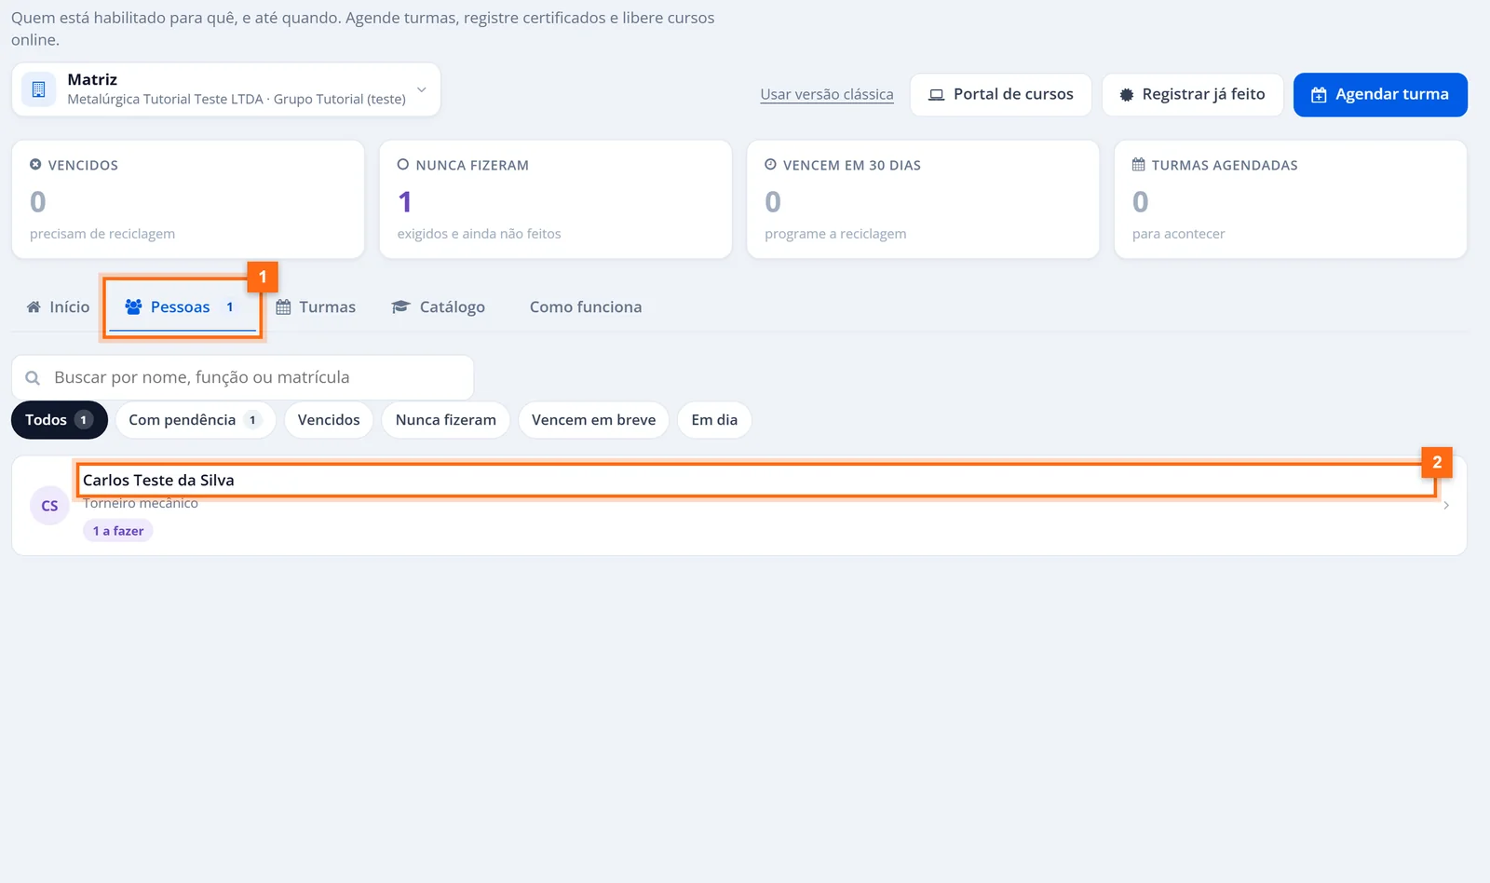Go to the Início tab
Viewport: 1490px width, 883px height.
click(x=58, y=307)
